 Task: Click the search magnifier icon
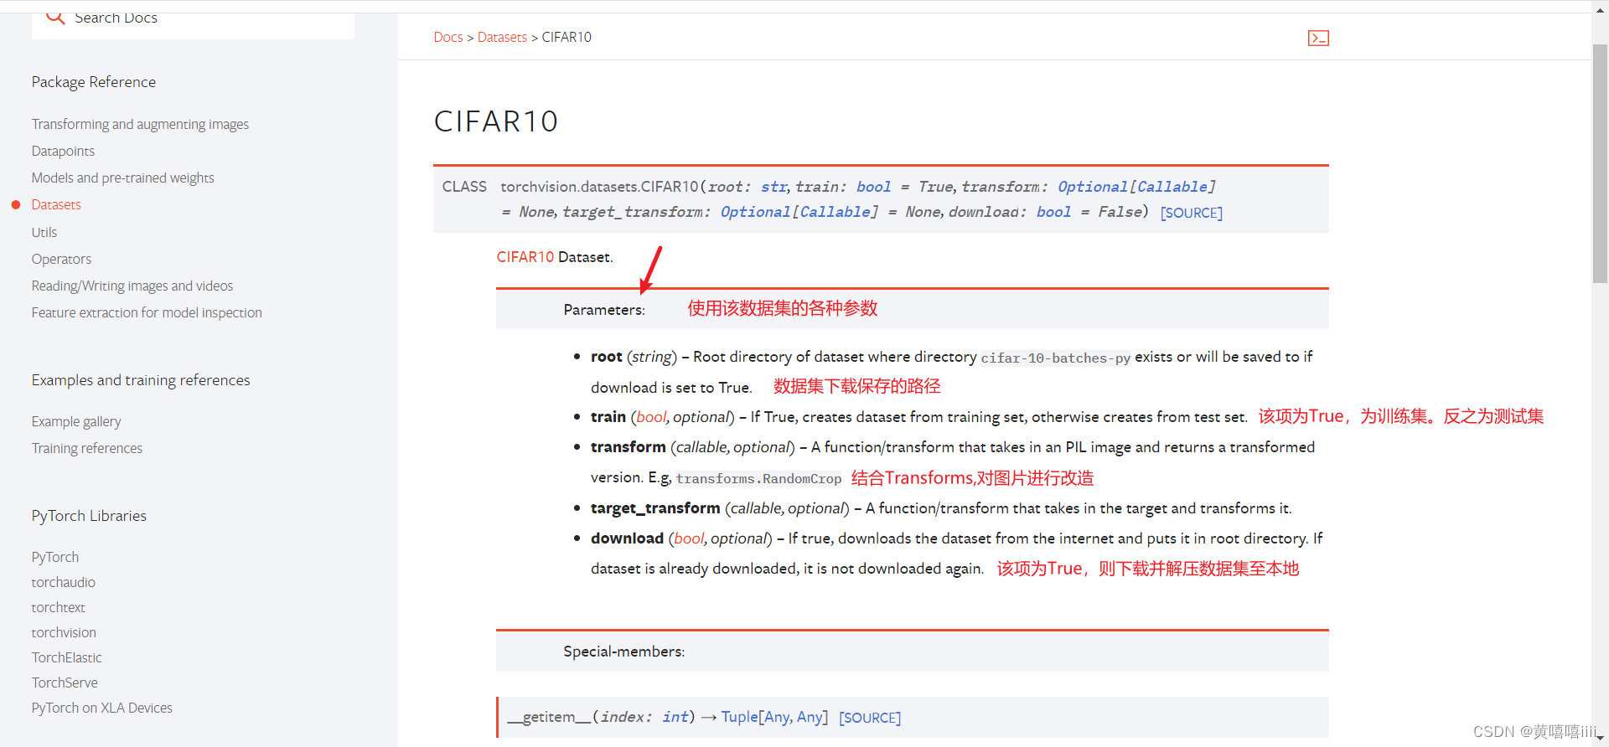click(x=55, y=18)
